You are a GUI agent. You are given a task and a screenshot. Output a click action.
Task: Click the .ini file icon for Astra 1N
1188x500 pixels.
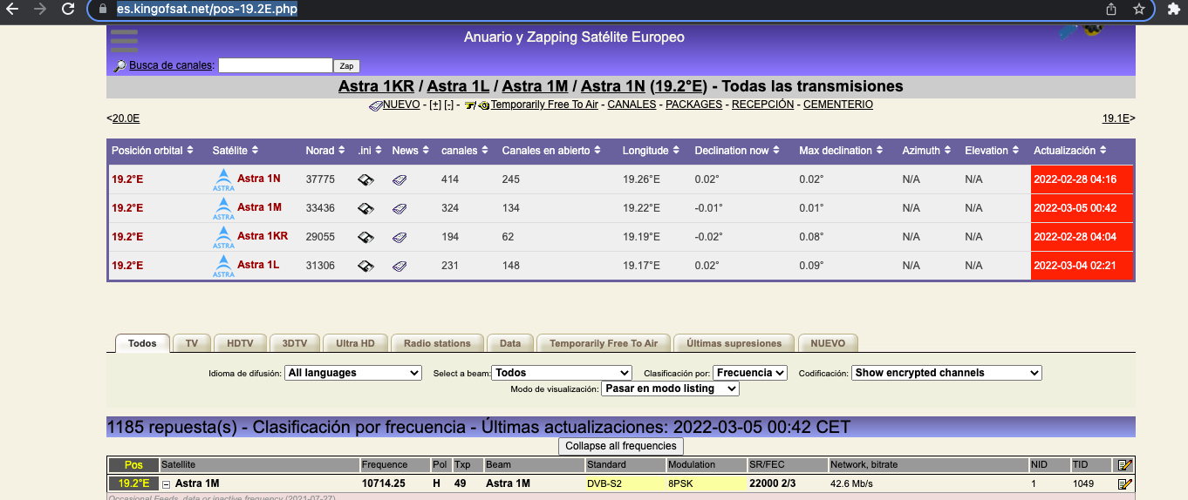[x=366, y=179]
